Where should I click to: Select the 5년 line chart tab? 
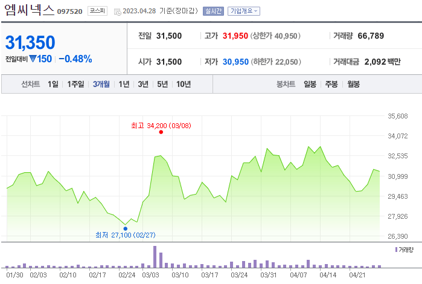[162, 84]
